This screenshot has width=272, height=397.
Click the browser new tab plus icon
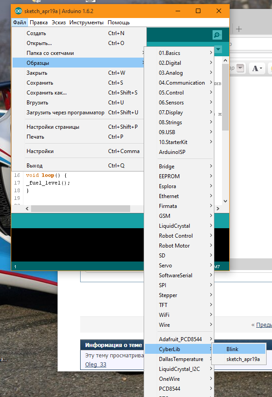239,29
